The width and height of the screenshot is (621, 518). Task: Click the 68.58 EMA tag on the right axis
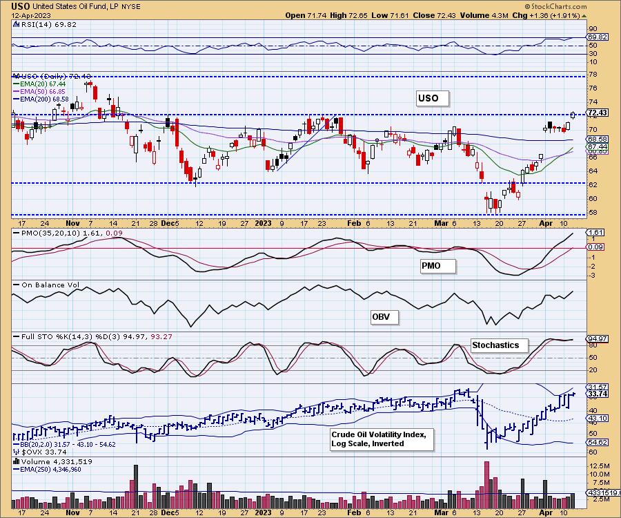[598, 139]
